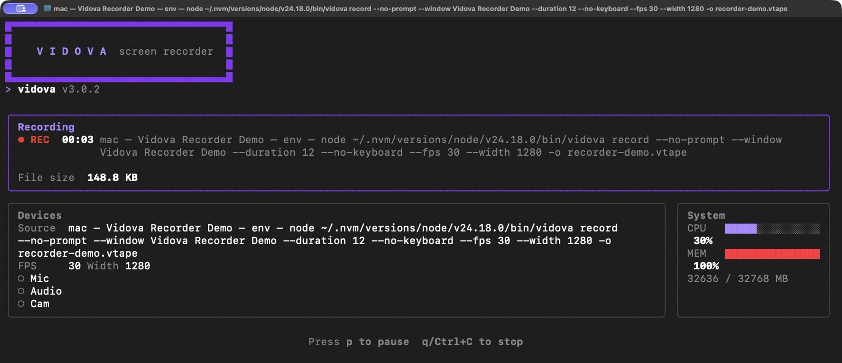Click the elapsed timer 00:03
842x363 pixels.
78,140
